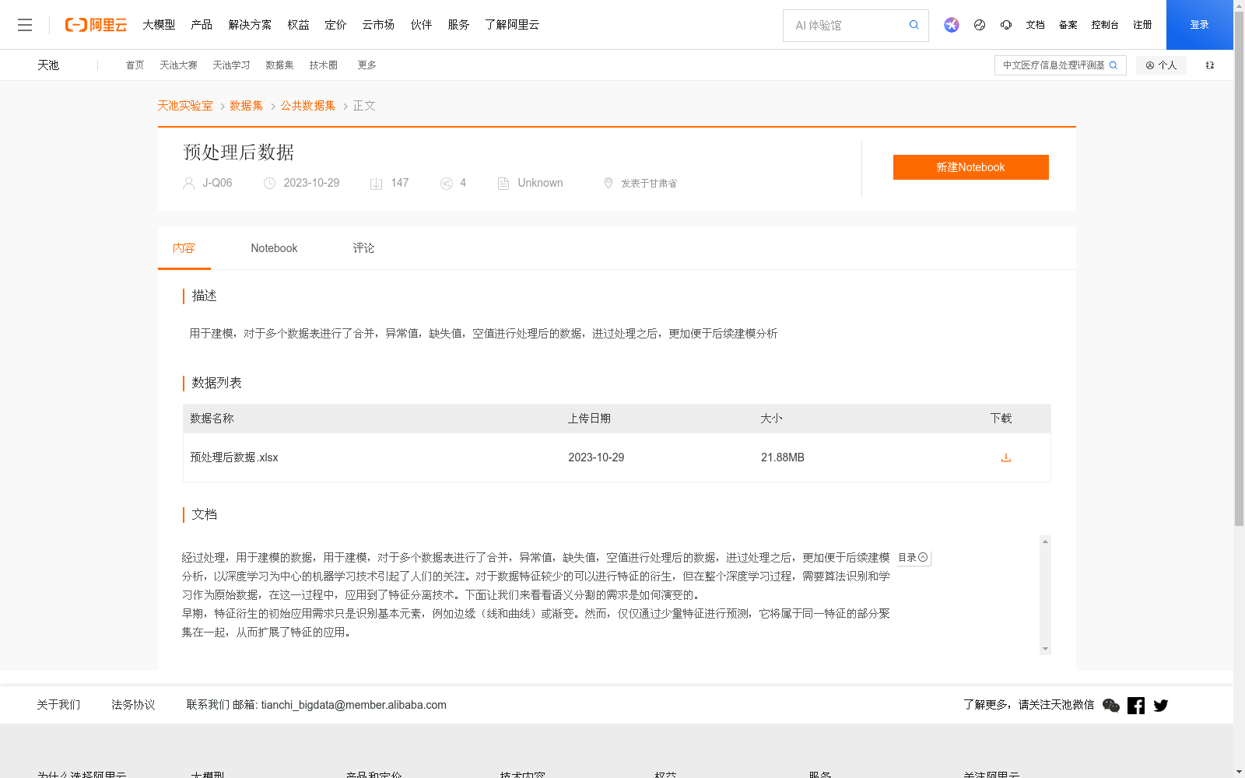Click the search magnifier in AI 体验馆 box
This screenshot has height=778, width=1245.
pyautogui.click(x=914, y=25)
